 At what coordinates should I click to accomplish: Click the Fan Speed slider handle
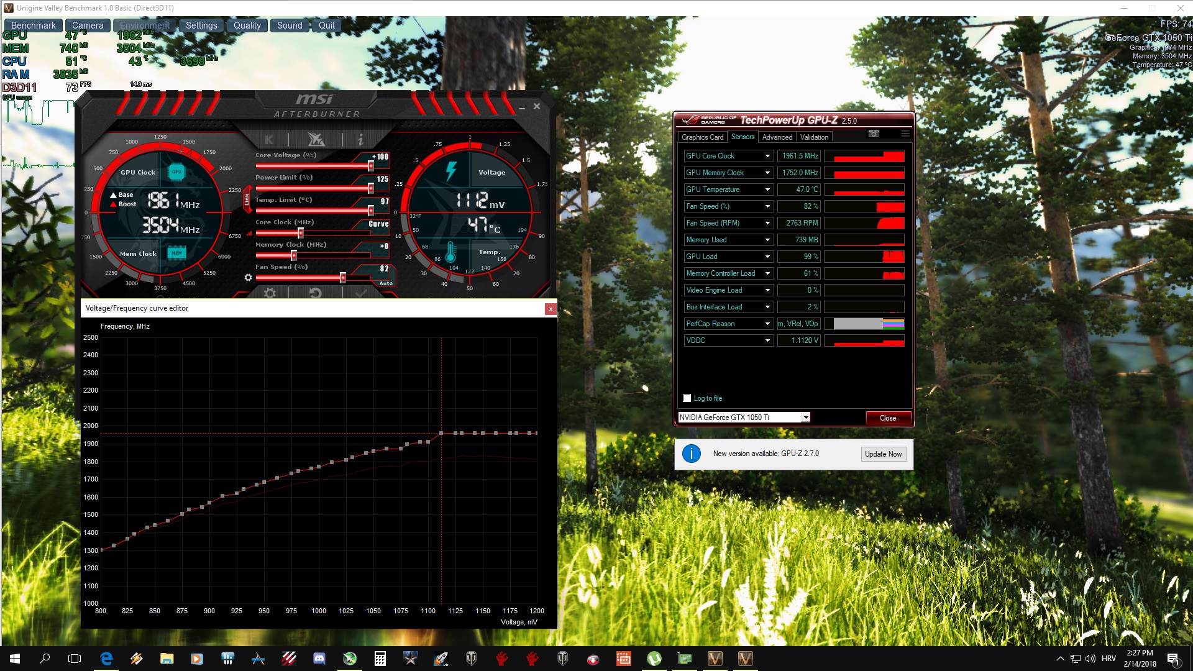coord(342,278)
